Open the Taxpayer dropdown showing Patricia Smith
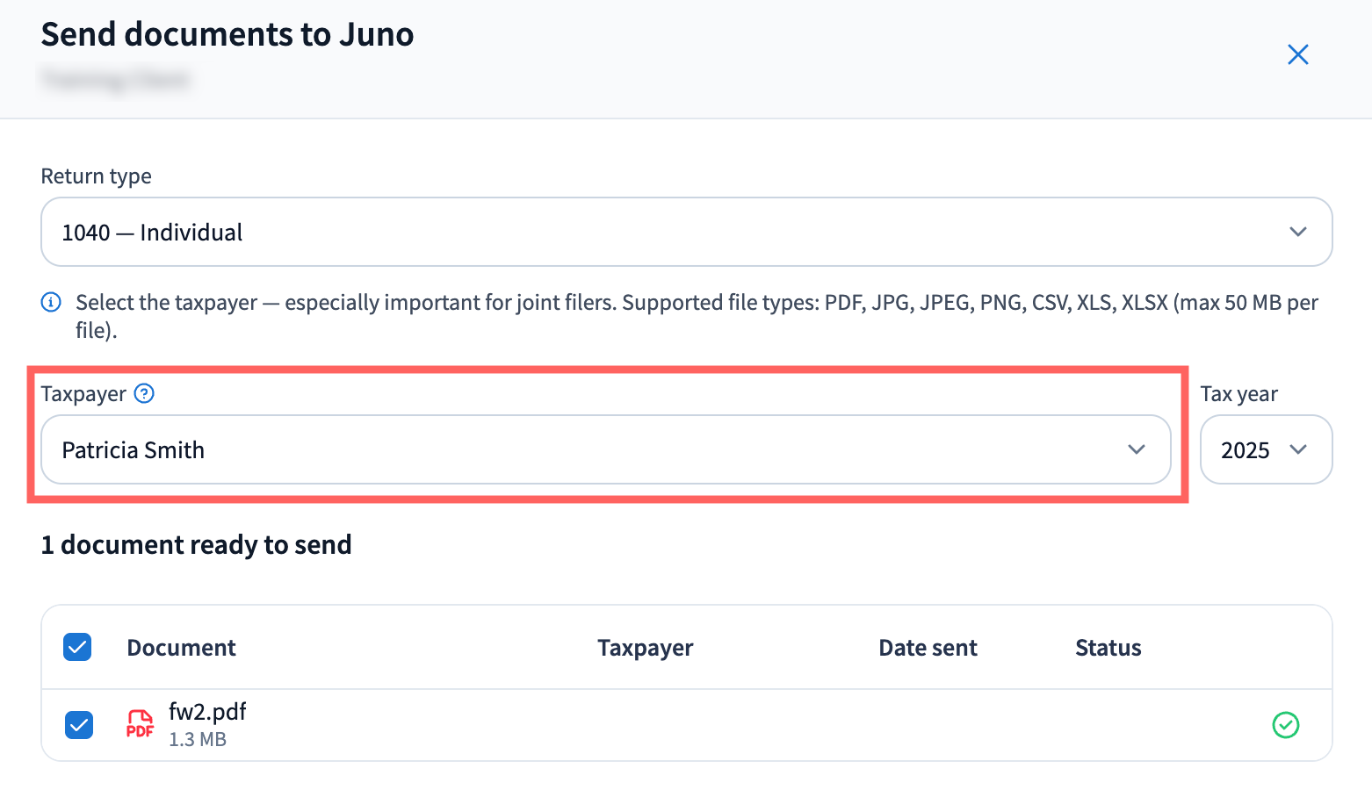Image resolution: width=1372 pixels, height=797 pixels. coord(606,449)
